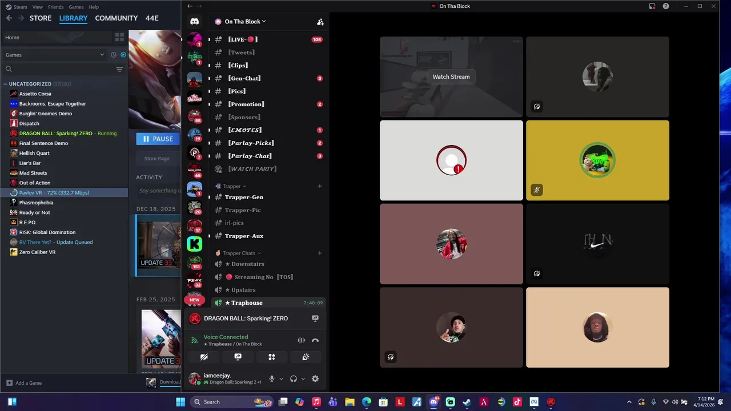Collapse the Trapper category

click(x=231, y=186)
